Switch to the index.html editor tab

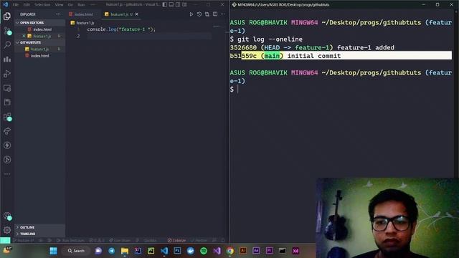pyautogui.click(x=82, y=14)
